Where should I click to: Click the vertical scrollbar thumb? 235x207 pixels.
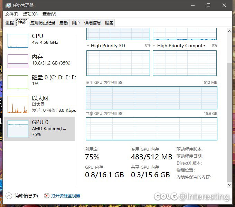point(229,122)
